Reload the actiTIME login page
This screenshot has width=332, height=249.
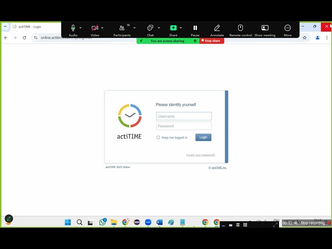pyautogui.click(x=24, y=38)
